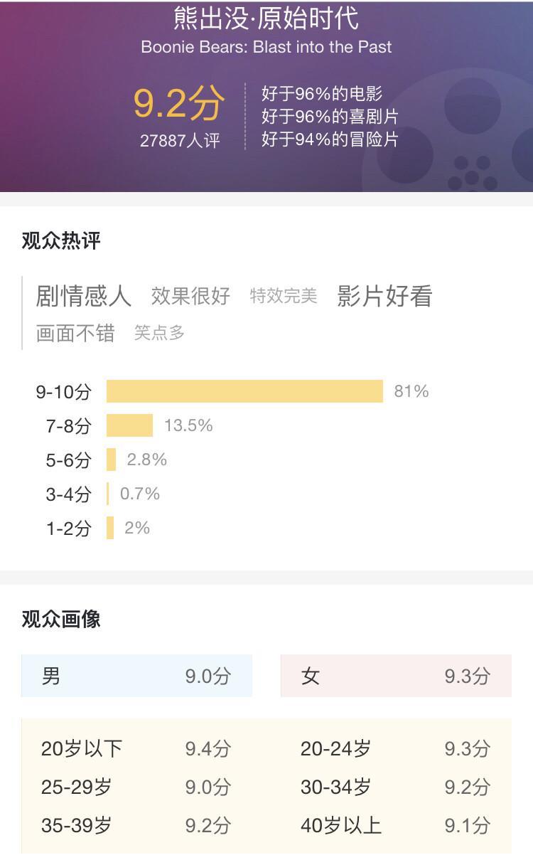Tap the 20岁以下 age group row

[136, 748]
